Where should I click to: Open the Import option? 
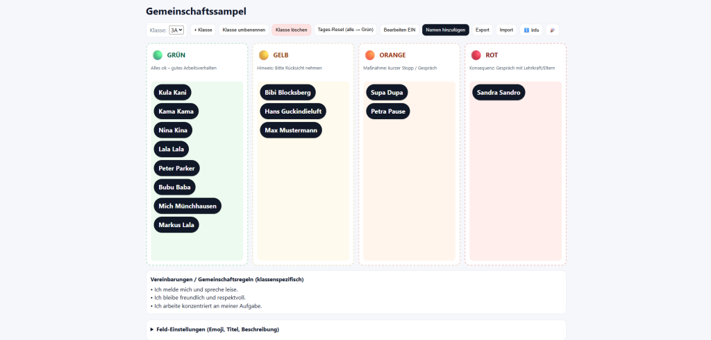click(x=506, y=30)
